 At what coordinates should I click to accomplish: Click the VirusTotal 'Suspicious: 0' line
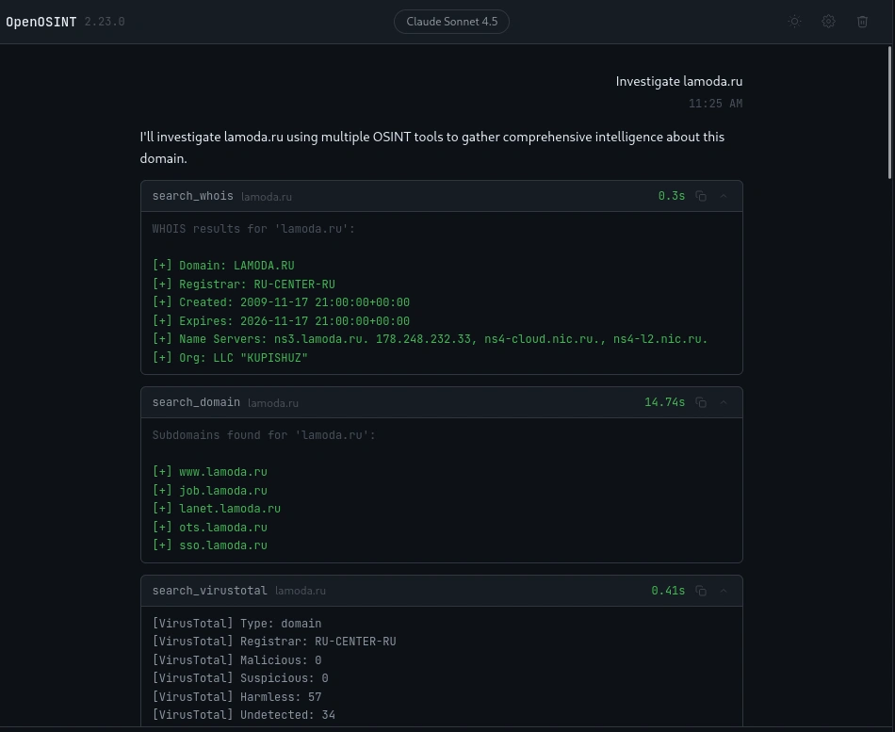[x=240, y=678]
